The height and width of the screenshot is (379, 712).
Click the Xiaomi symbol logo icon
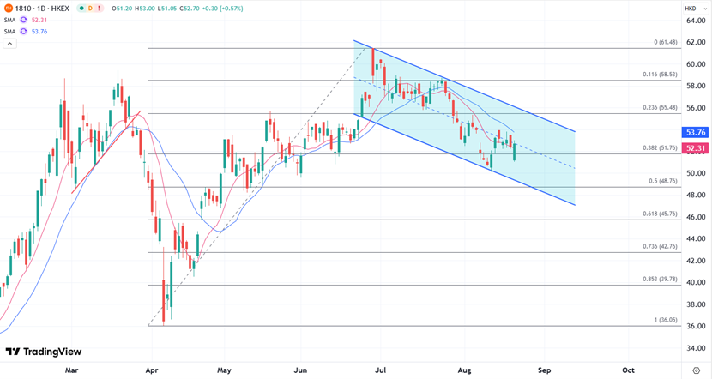pyautogui.click(x=9, y=9)
